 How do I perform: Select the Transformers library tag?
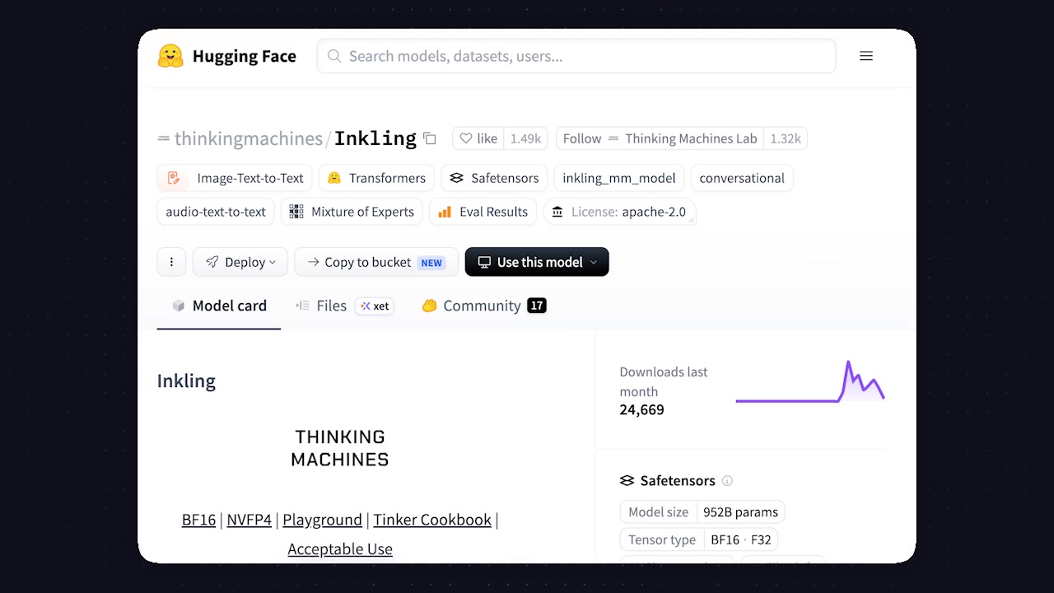coord(376,178)
